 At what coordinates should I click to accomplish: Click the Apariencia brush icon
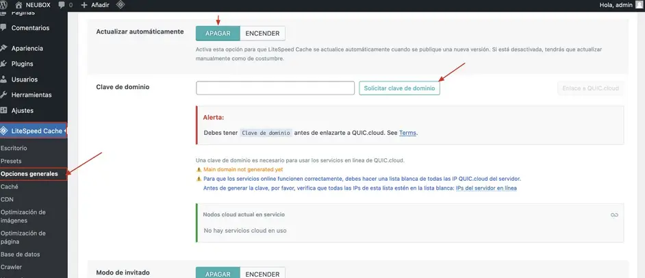(x=3, y=48)
